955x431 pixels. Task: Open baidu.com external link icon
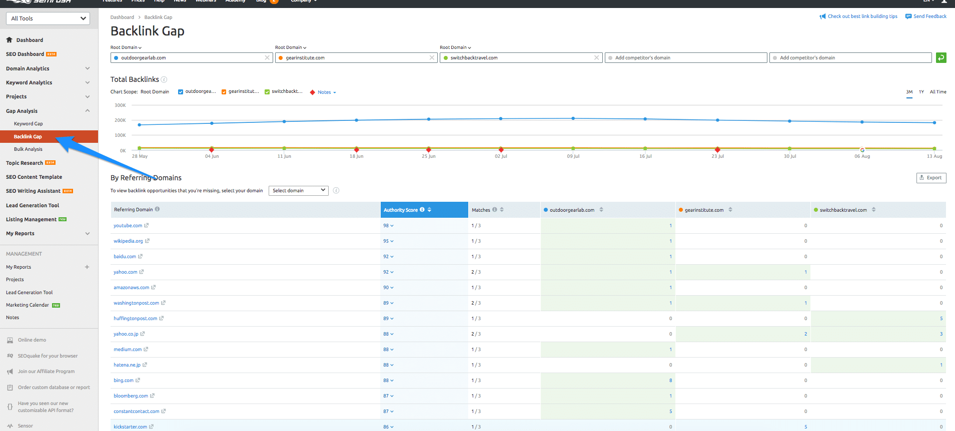point(140,256)
